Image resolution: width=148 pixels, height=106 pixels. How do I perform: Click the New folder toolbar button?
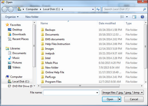tap(32, 17)
